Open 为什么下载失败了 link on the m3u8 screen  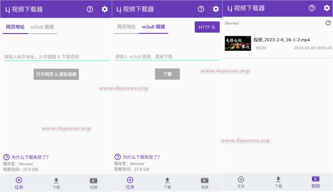141,157
